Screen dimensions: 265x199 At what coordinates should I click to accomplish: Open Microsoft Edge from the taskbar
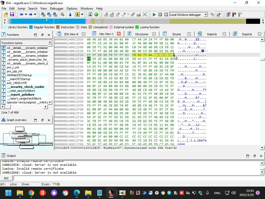(x=77, y=193)
